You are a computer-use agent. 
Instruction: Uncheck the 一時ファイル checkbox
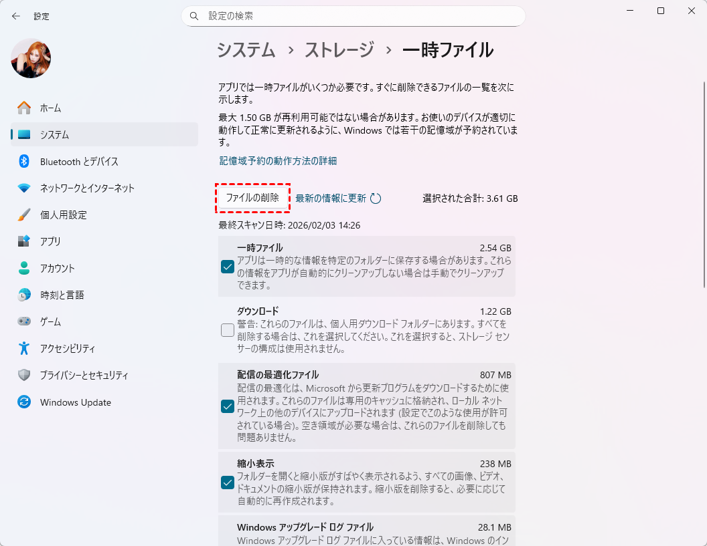click(x=228, y=267)
